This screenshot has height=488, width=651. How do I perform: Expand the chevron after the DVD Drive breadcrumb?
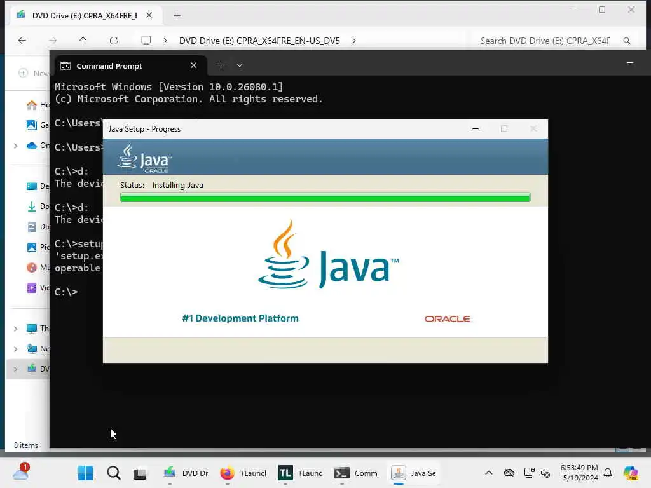353,41
